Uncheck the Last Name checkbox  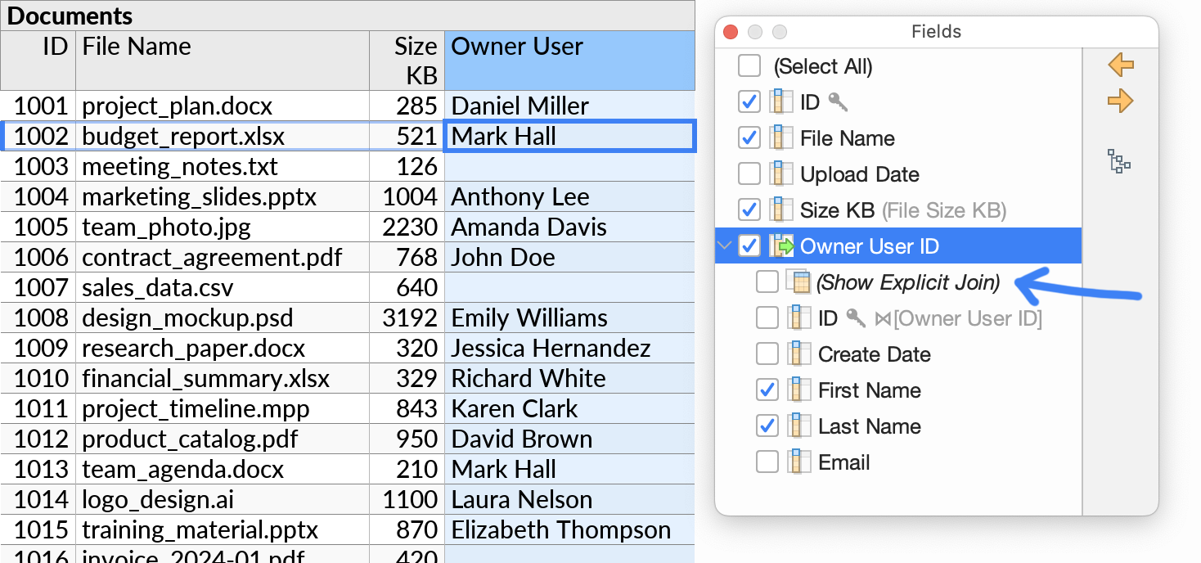click(767, 426)
